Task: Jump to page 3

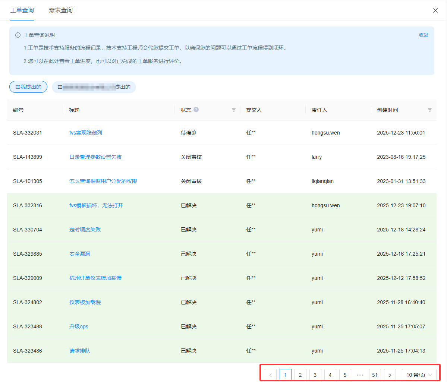Action: (315, 375)
